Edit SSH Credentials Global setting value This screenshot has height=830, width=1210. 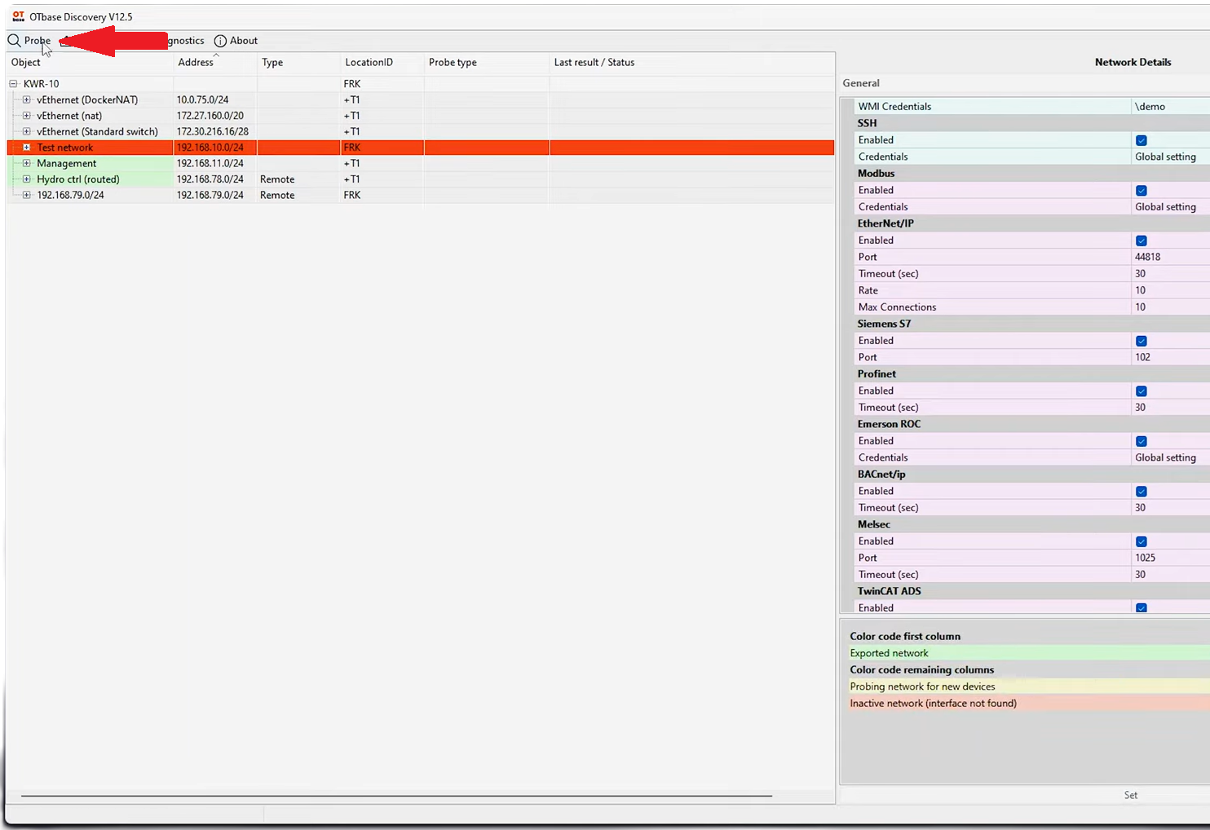pos(1171,157)
